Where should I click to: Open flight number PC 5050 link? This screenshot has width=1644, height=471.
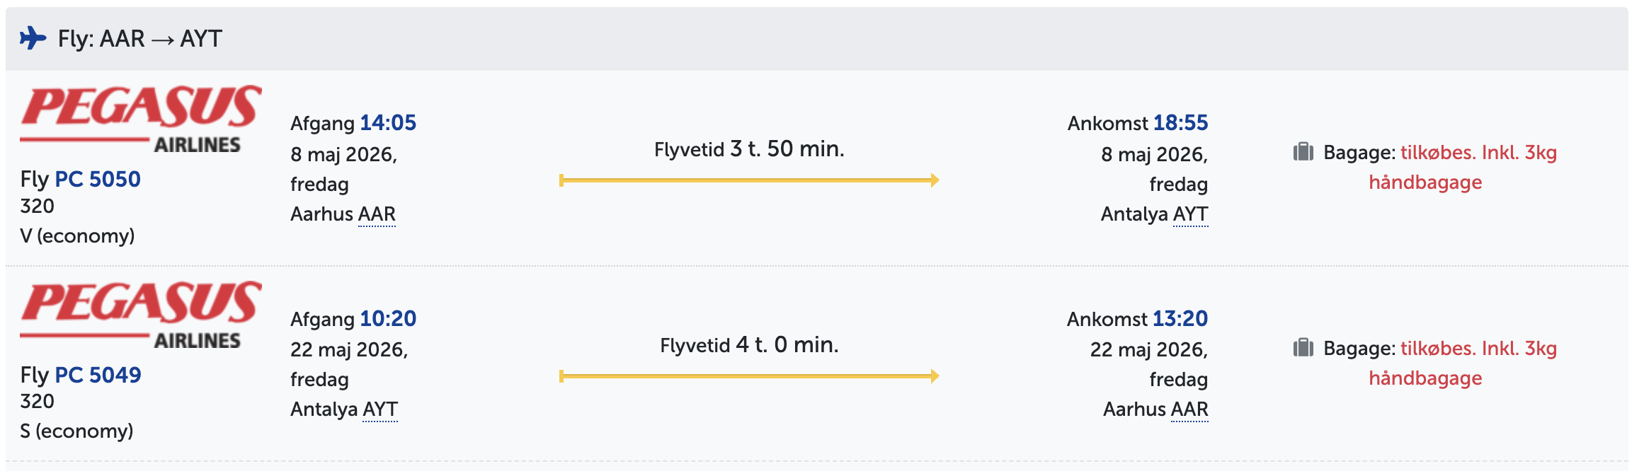coord(98,179)
